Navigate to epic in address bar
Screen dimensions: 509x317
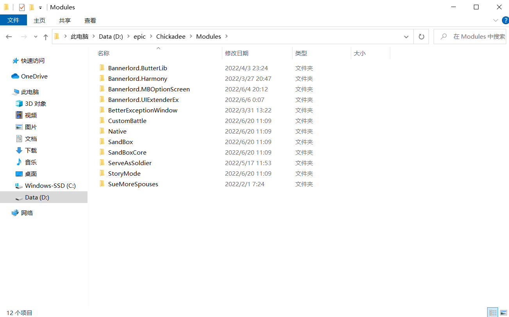click(x=139, y=36)
